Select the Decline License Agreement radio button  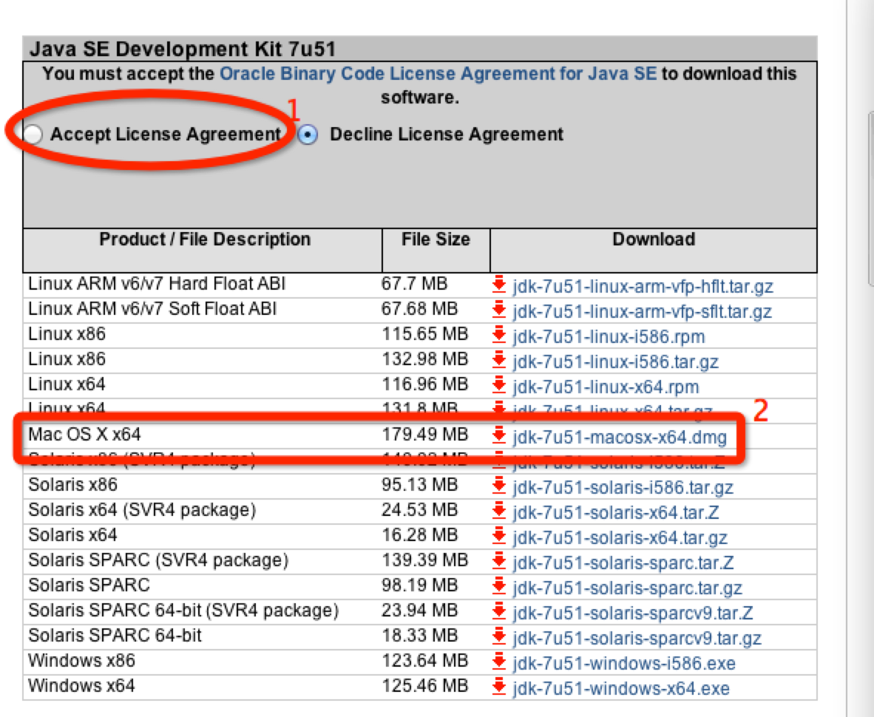click(x=308, y=135)
